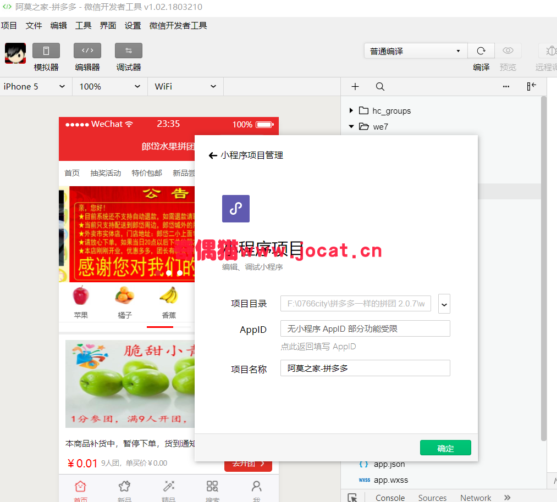Open the project directory dropdown arrow
The width and height of the screenshot is (557, 502).
(x=444, y=304)
